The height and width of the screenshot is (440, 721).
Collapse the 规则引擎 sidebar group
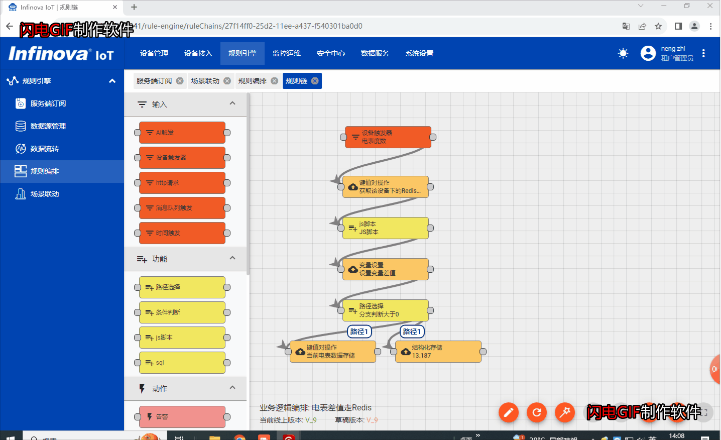click(112, 81)
